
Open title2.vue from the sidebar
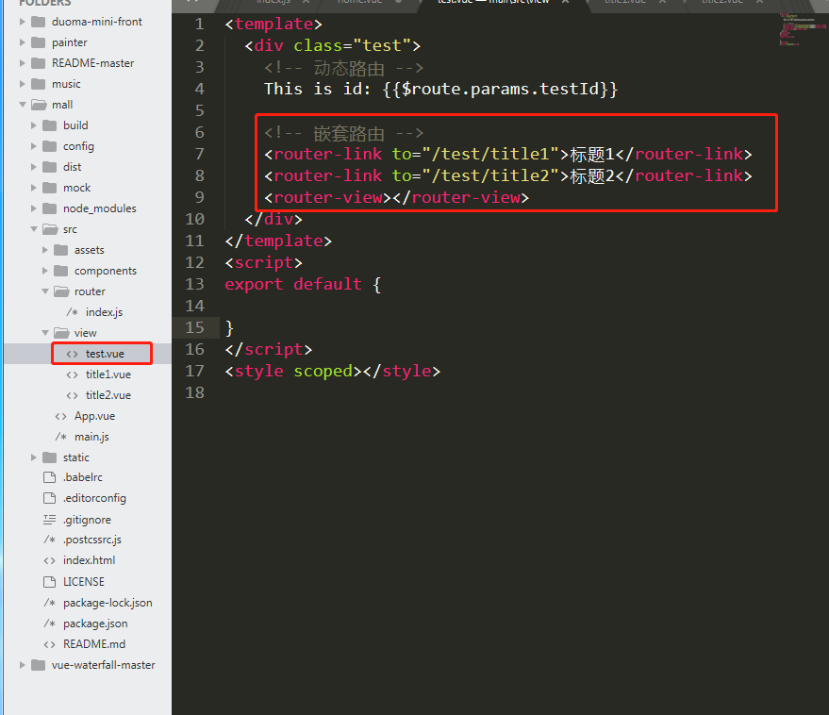pyautogui.click(x=108, y=395)
